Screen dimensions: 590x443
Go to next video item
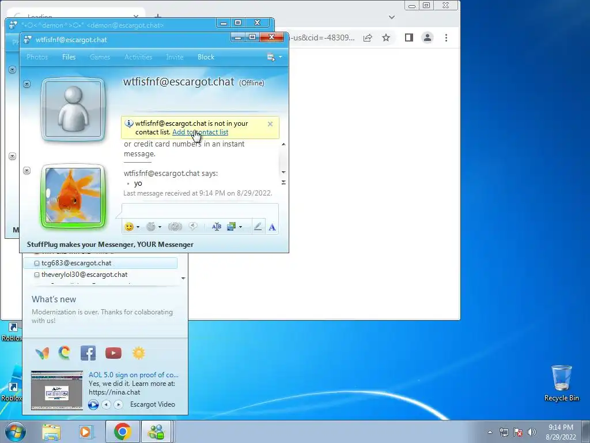click(x=119, y=404)
